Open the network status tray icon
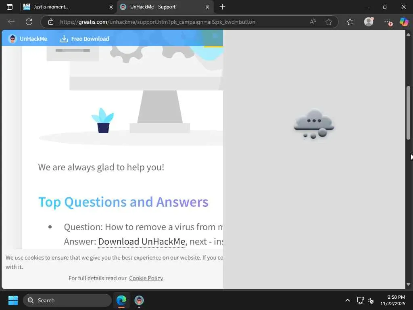This screenshot has width=413, height=310. coord(360,300)
